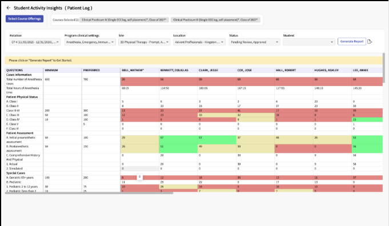Click the Class III-VI row label

(13, 110)
